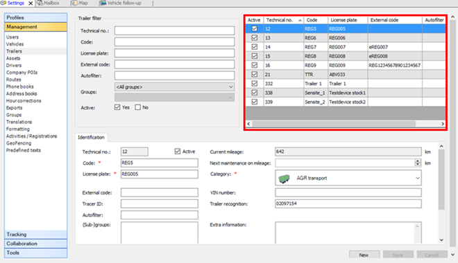Select the Settings tab
This screenshot has height=263, width=458.
pyautogui.click(x=12, y=3)
